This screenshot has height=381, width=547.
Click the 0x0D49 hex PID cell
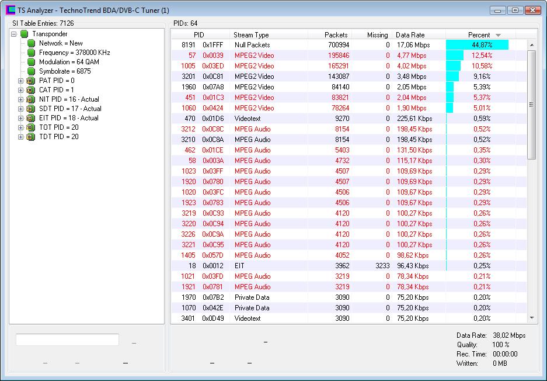pos(213,318)
